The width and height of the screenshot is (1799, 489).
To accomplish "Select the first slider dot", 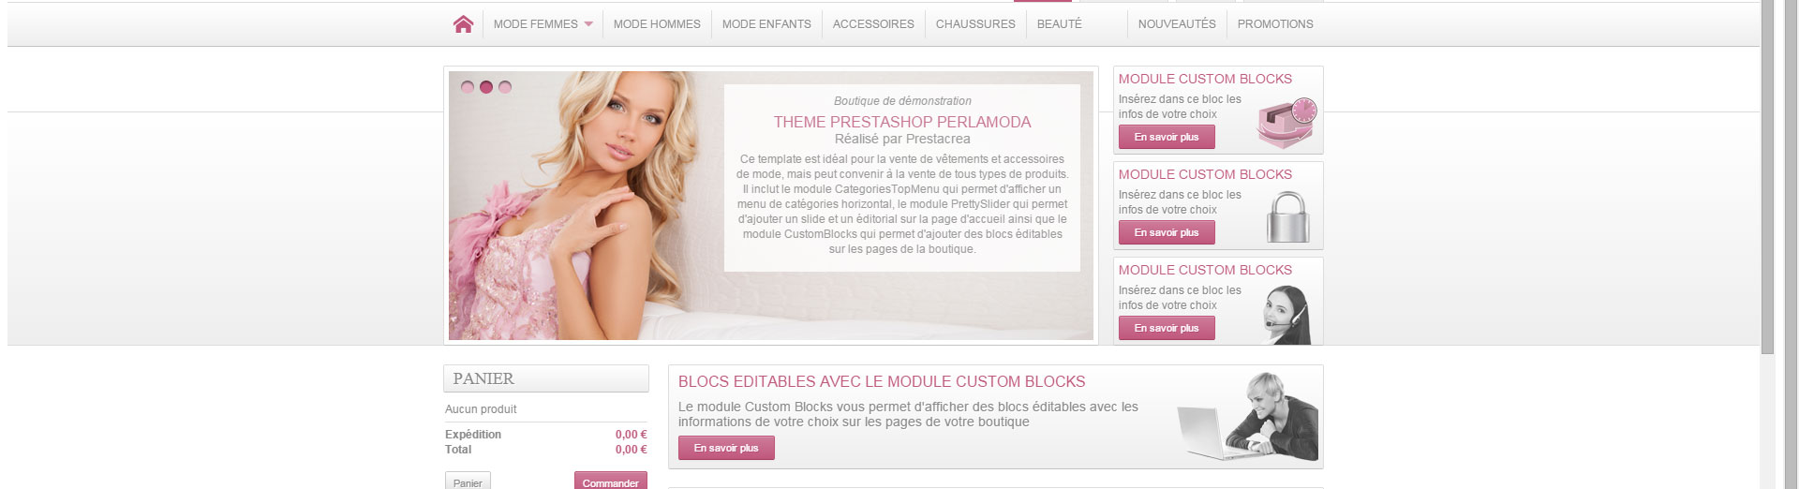I will (x=468, y=87).
